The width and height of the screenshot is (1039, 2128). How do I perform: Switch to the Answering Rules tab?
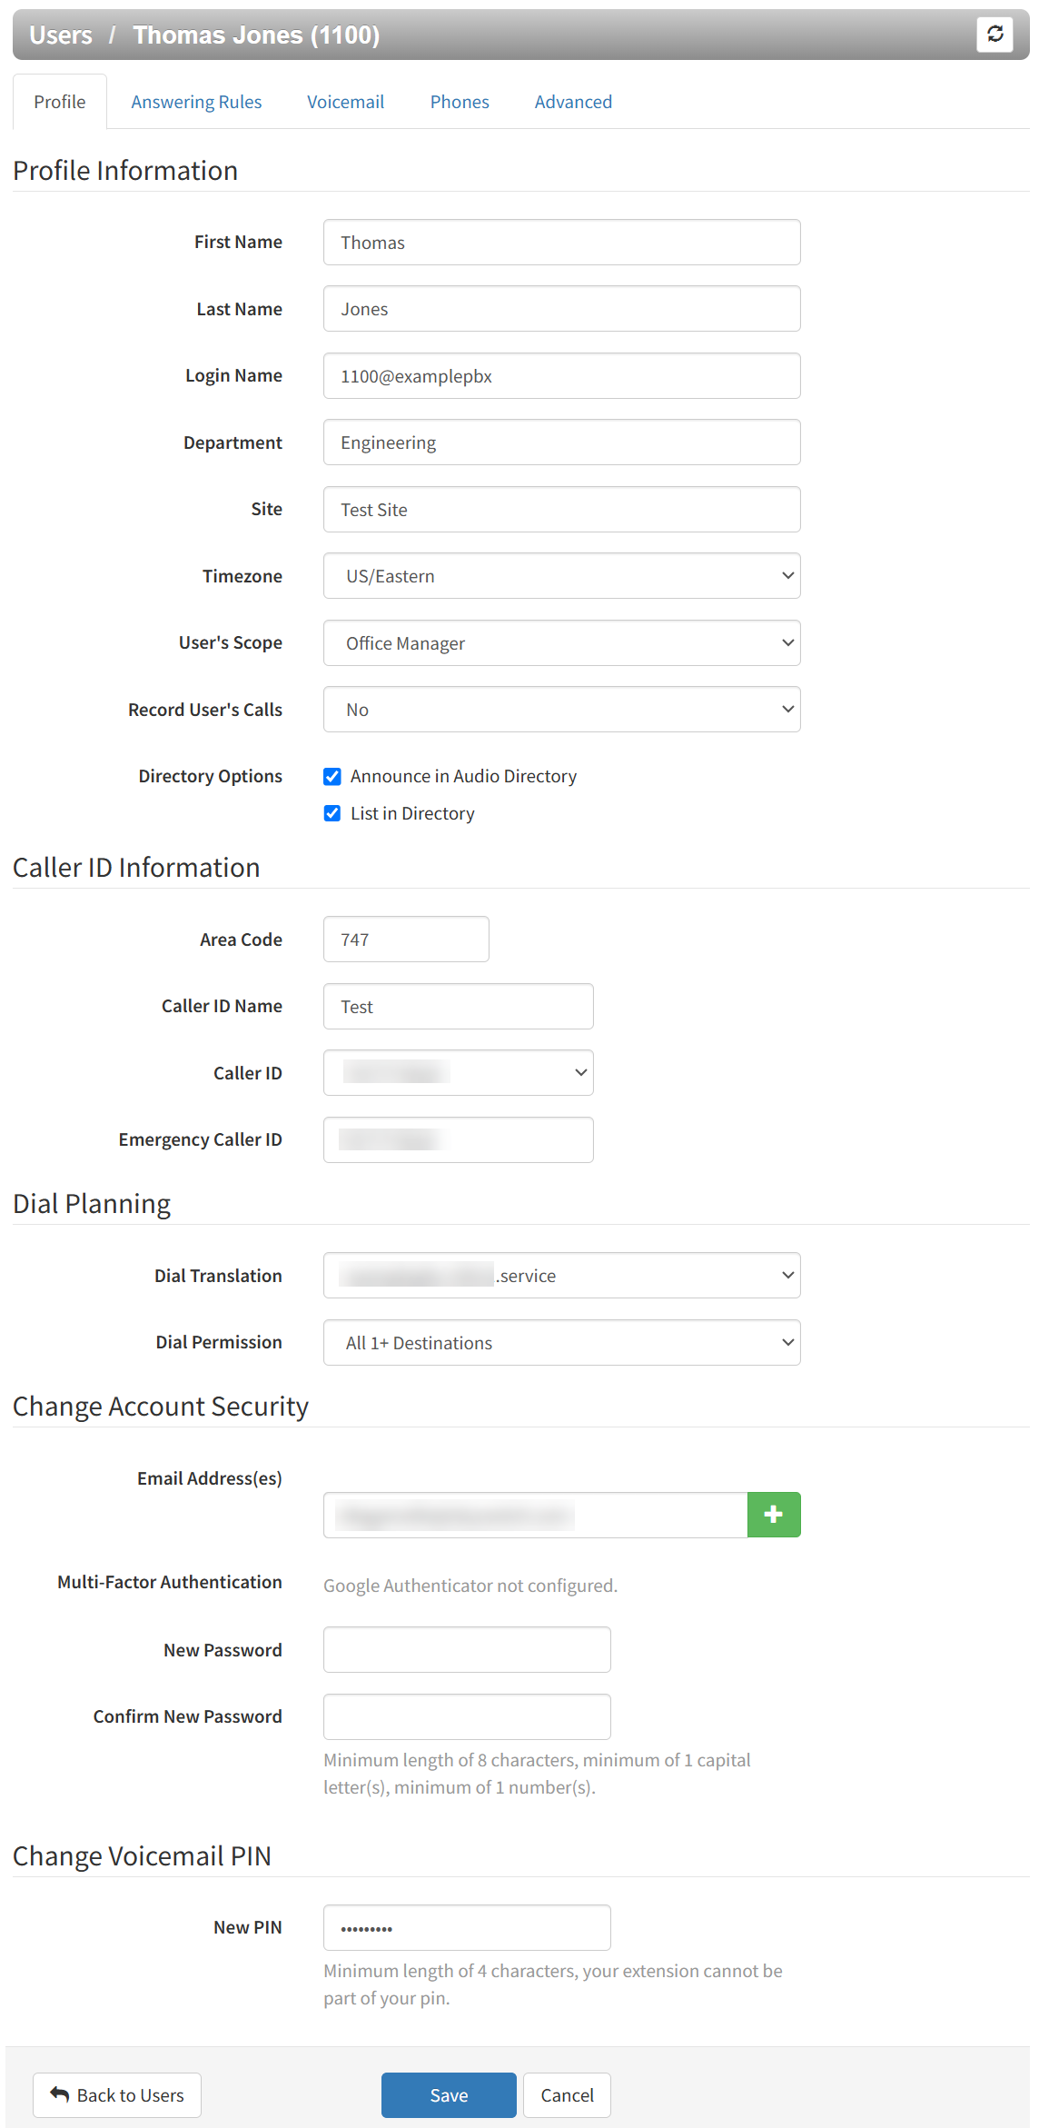(x=196, y=102)
